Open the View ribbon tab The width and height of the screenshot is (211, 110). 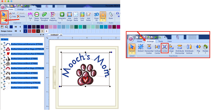pos(38,9)
